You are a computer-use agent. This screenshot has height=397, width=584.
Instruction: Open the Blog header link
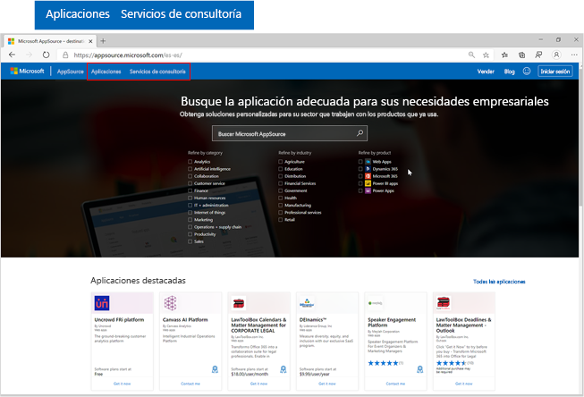tap(509, 72)
